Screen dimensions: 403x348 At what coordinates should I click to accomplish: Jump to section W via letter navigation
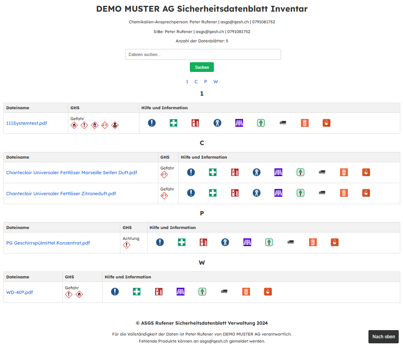tap(215, 82)
